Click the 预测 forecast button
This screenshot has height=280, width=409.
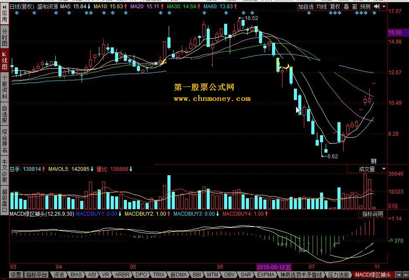[x=365, y=7]
